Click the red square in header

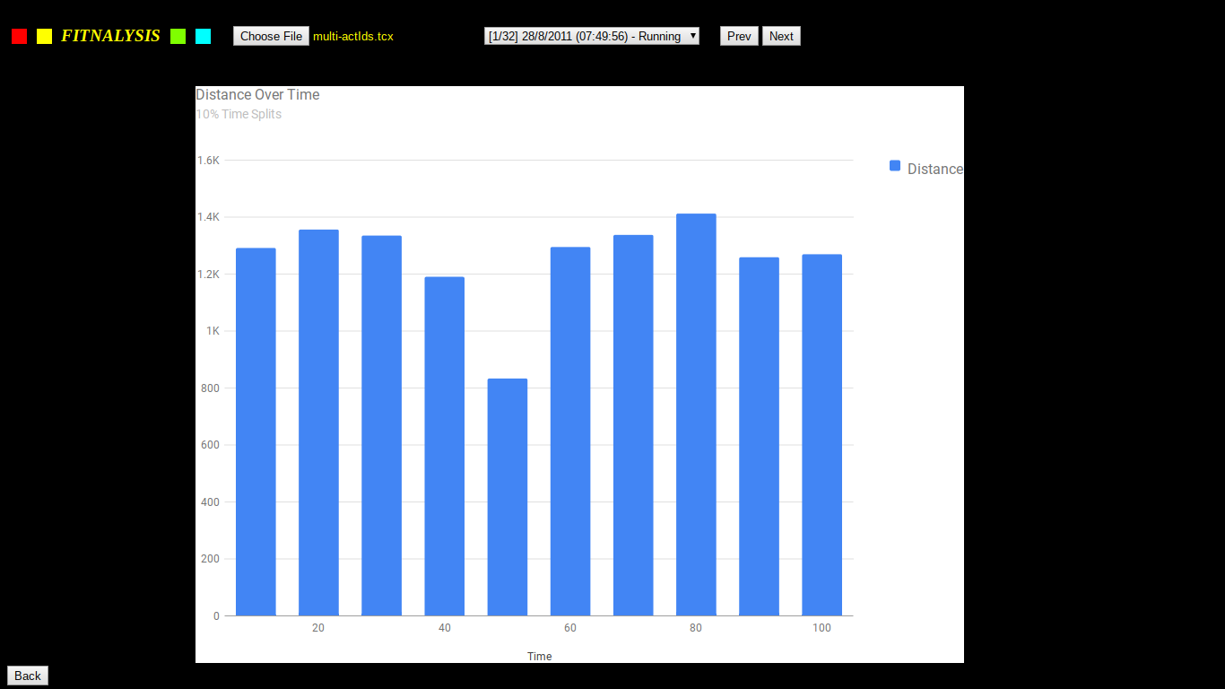(x=19, y=36)
